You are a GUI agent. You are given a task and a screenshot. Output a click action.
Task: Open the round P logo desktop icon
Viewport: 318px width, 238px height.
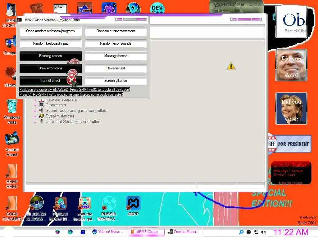(x=133, y=8)
